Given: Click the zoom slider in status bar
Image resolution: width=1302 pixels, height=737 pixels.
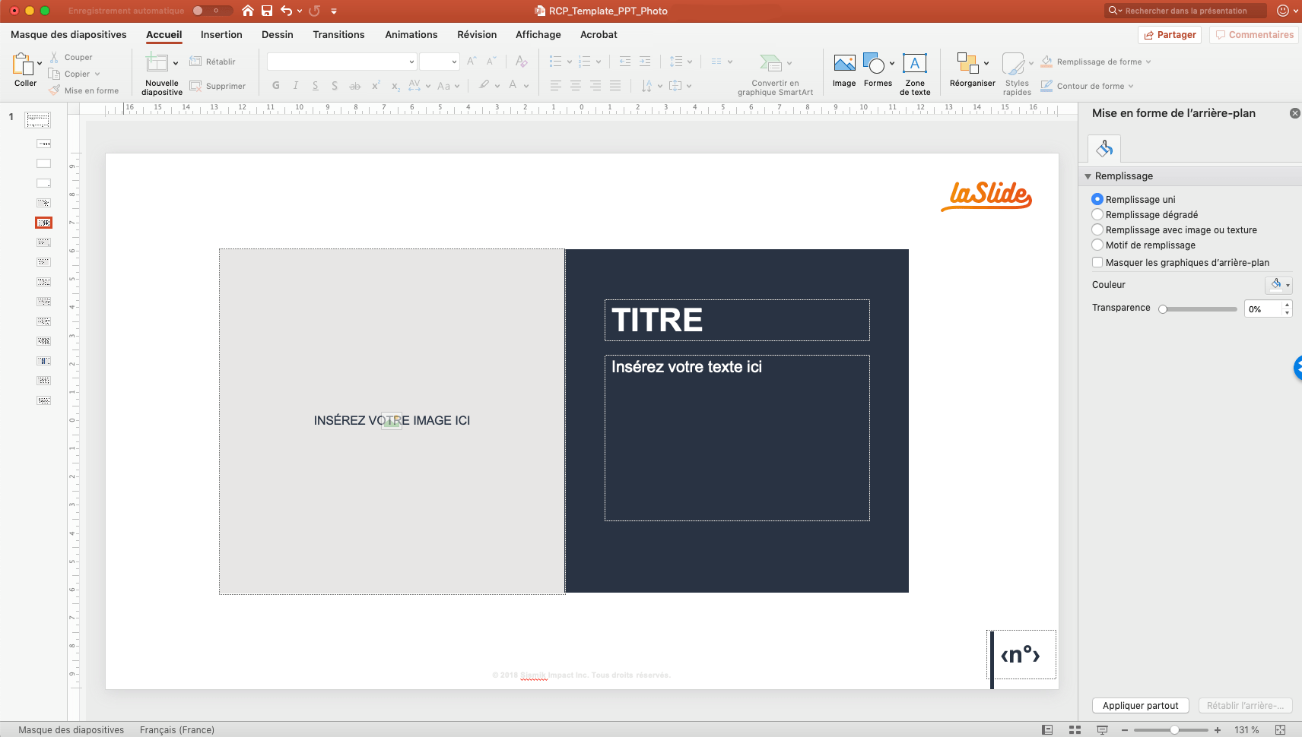Looking at the screenshot, I should [x=1171, y=729].
